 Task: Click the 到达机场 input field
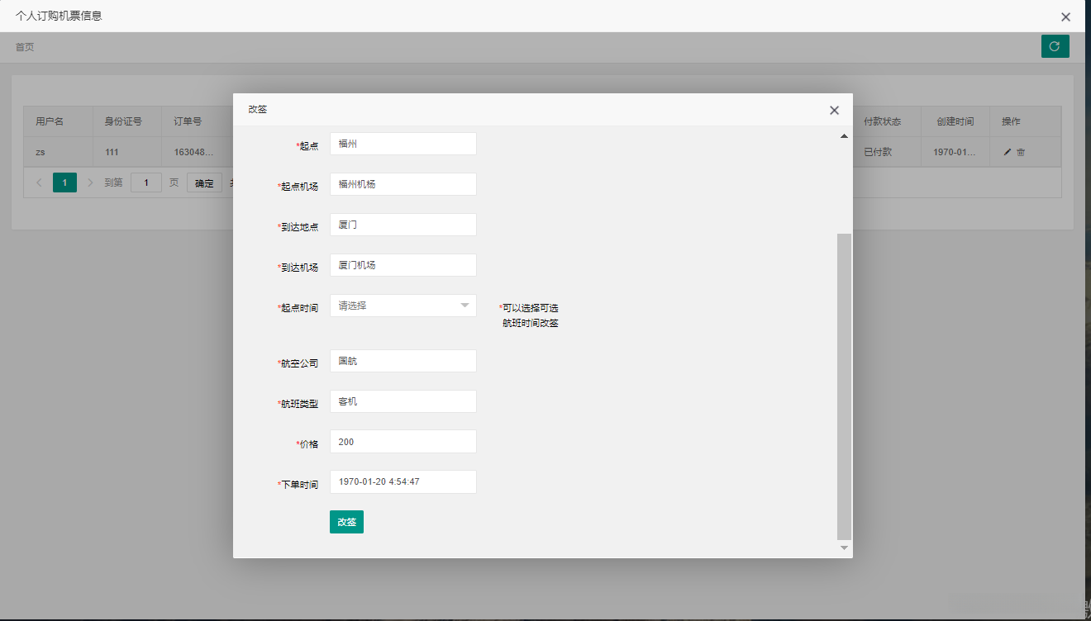403,265
